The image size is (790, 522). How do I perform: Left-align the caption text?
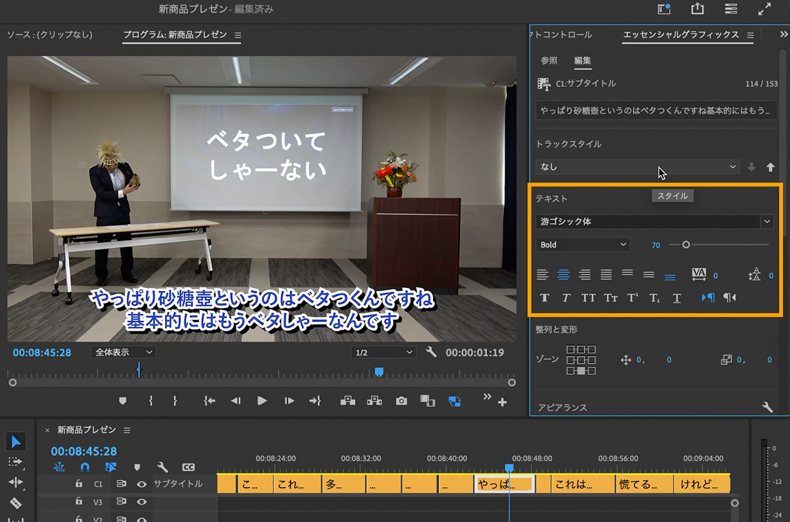(543, 275)
